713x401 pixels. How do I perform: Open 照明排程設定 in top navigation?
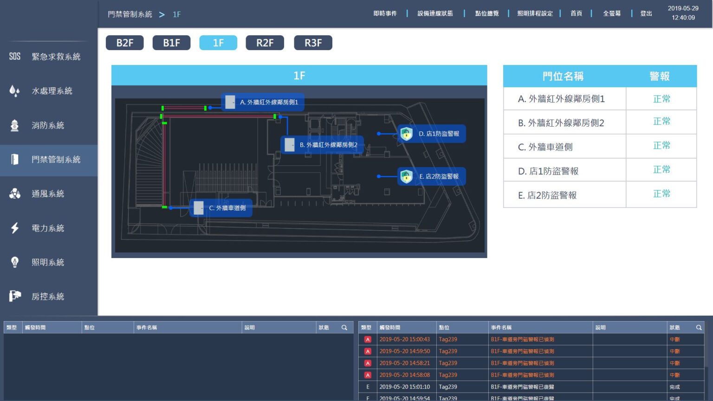[x=535, y=13]
